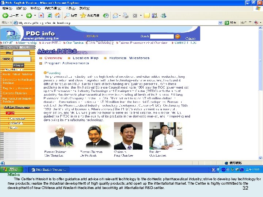The image size is (263, 197).
Task: Open the Government link under Related Resources
Action: point(18,119)
